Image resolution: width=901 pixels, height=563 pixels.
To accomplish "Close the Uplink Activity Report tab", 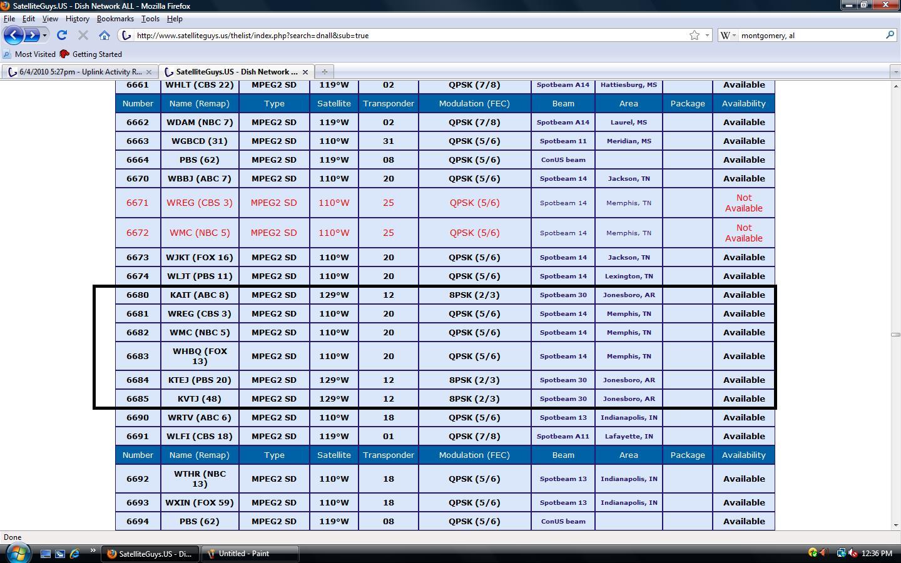I will coord(149,72).
